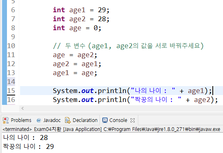Click the Declaration tab icon
Screen dimensions: 223x153
(x=68, y=120)
